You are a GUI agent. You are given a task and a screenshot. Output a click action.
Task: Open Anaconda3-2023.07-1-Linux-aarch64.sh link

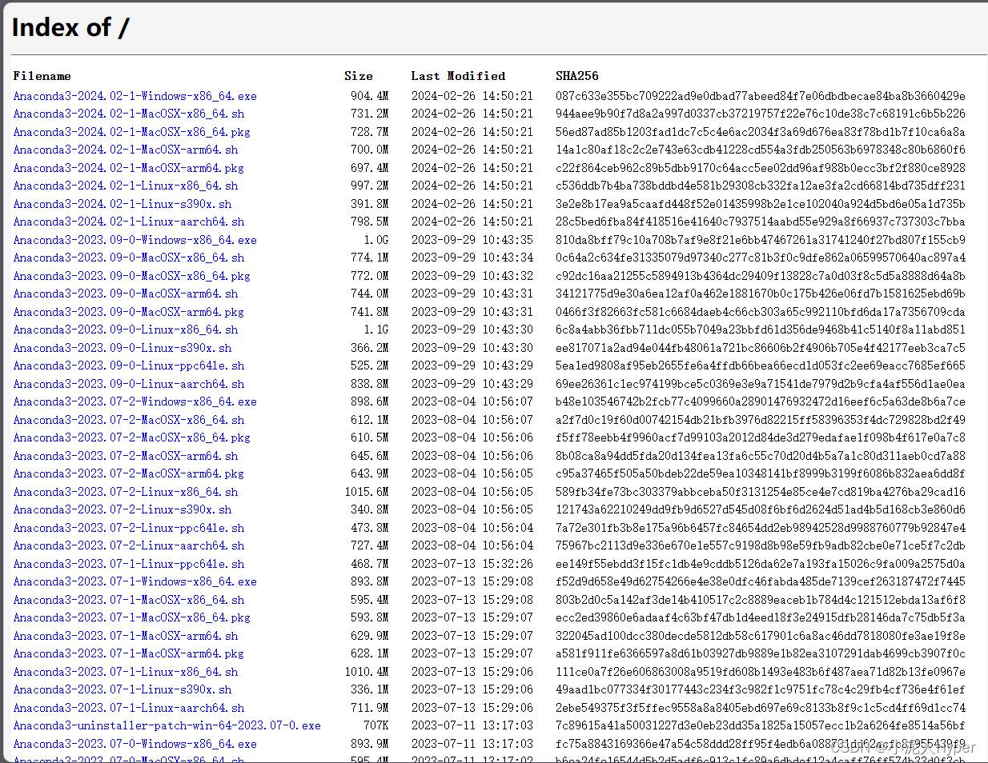(x=128, y=708)
